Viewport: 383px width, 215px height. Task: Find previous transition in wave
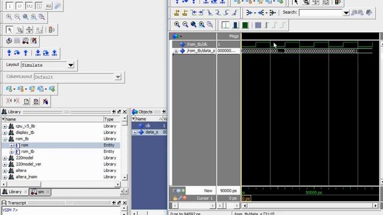tap(193, 13)
